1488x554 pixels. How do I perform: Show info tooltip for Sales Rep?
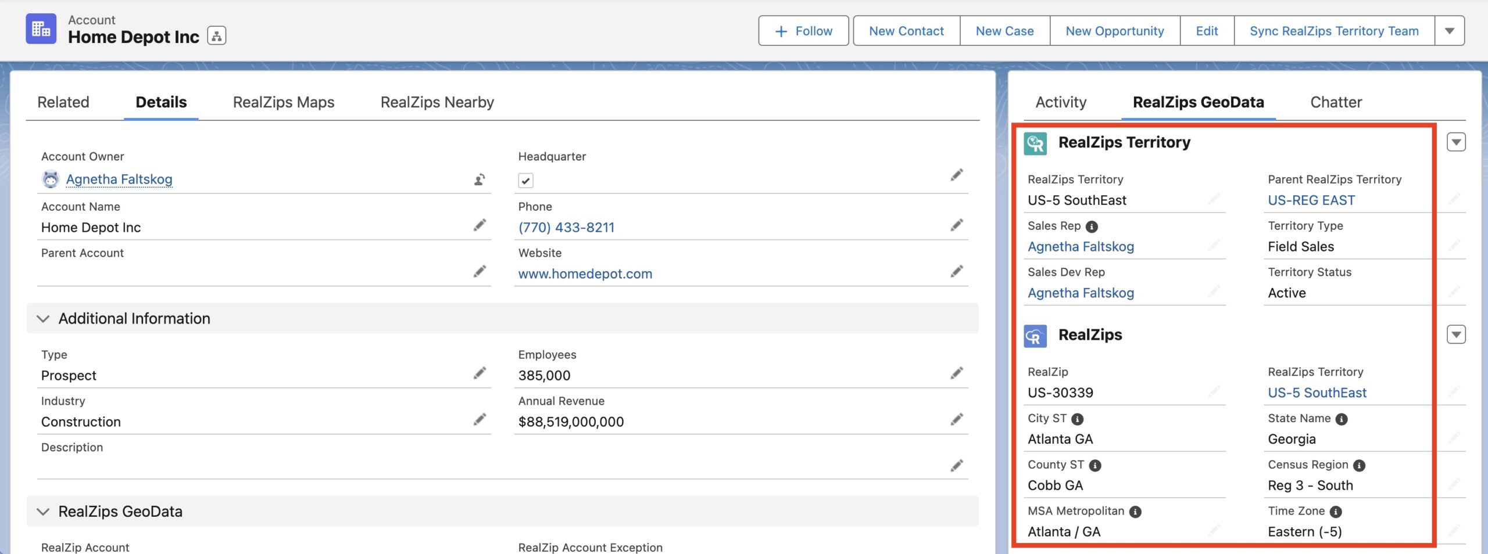click(x=1092, y=226)
